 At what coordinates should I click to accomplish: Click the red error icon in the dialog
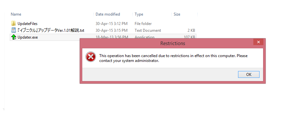click(91, 57)
